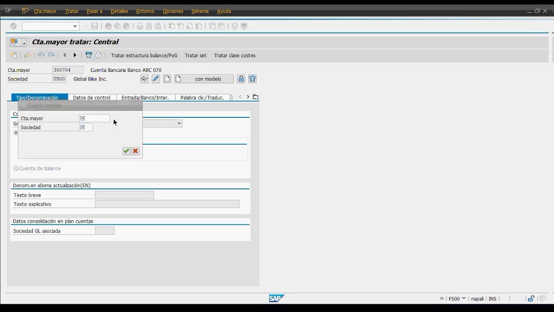
Task: Select the Tipo/Denominación tab
Action: [x=39, y=97]
